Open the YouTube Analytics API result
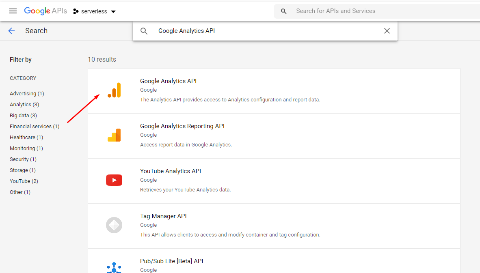 click(x=171, y=171)
